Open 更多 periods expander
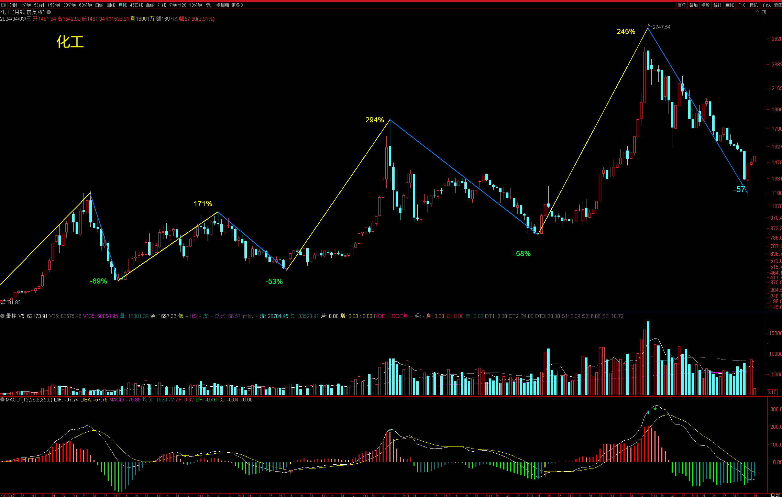Viewport: 782px width, 497px height. [x=237, y=5]
